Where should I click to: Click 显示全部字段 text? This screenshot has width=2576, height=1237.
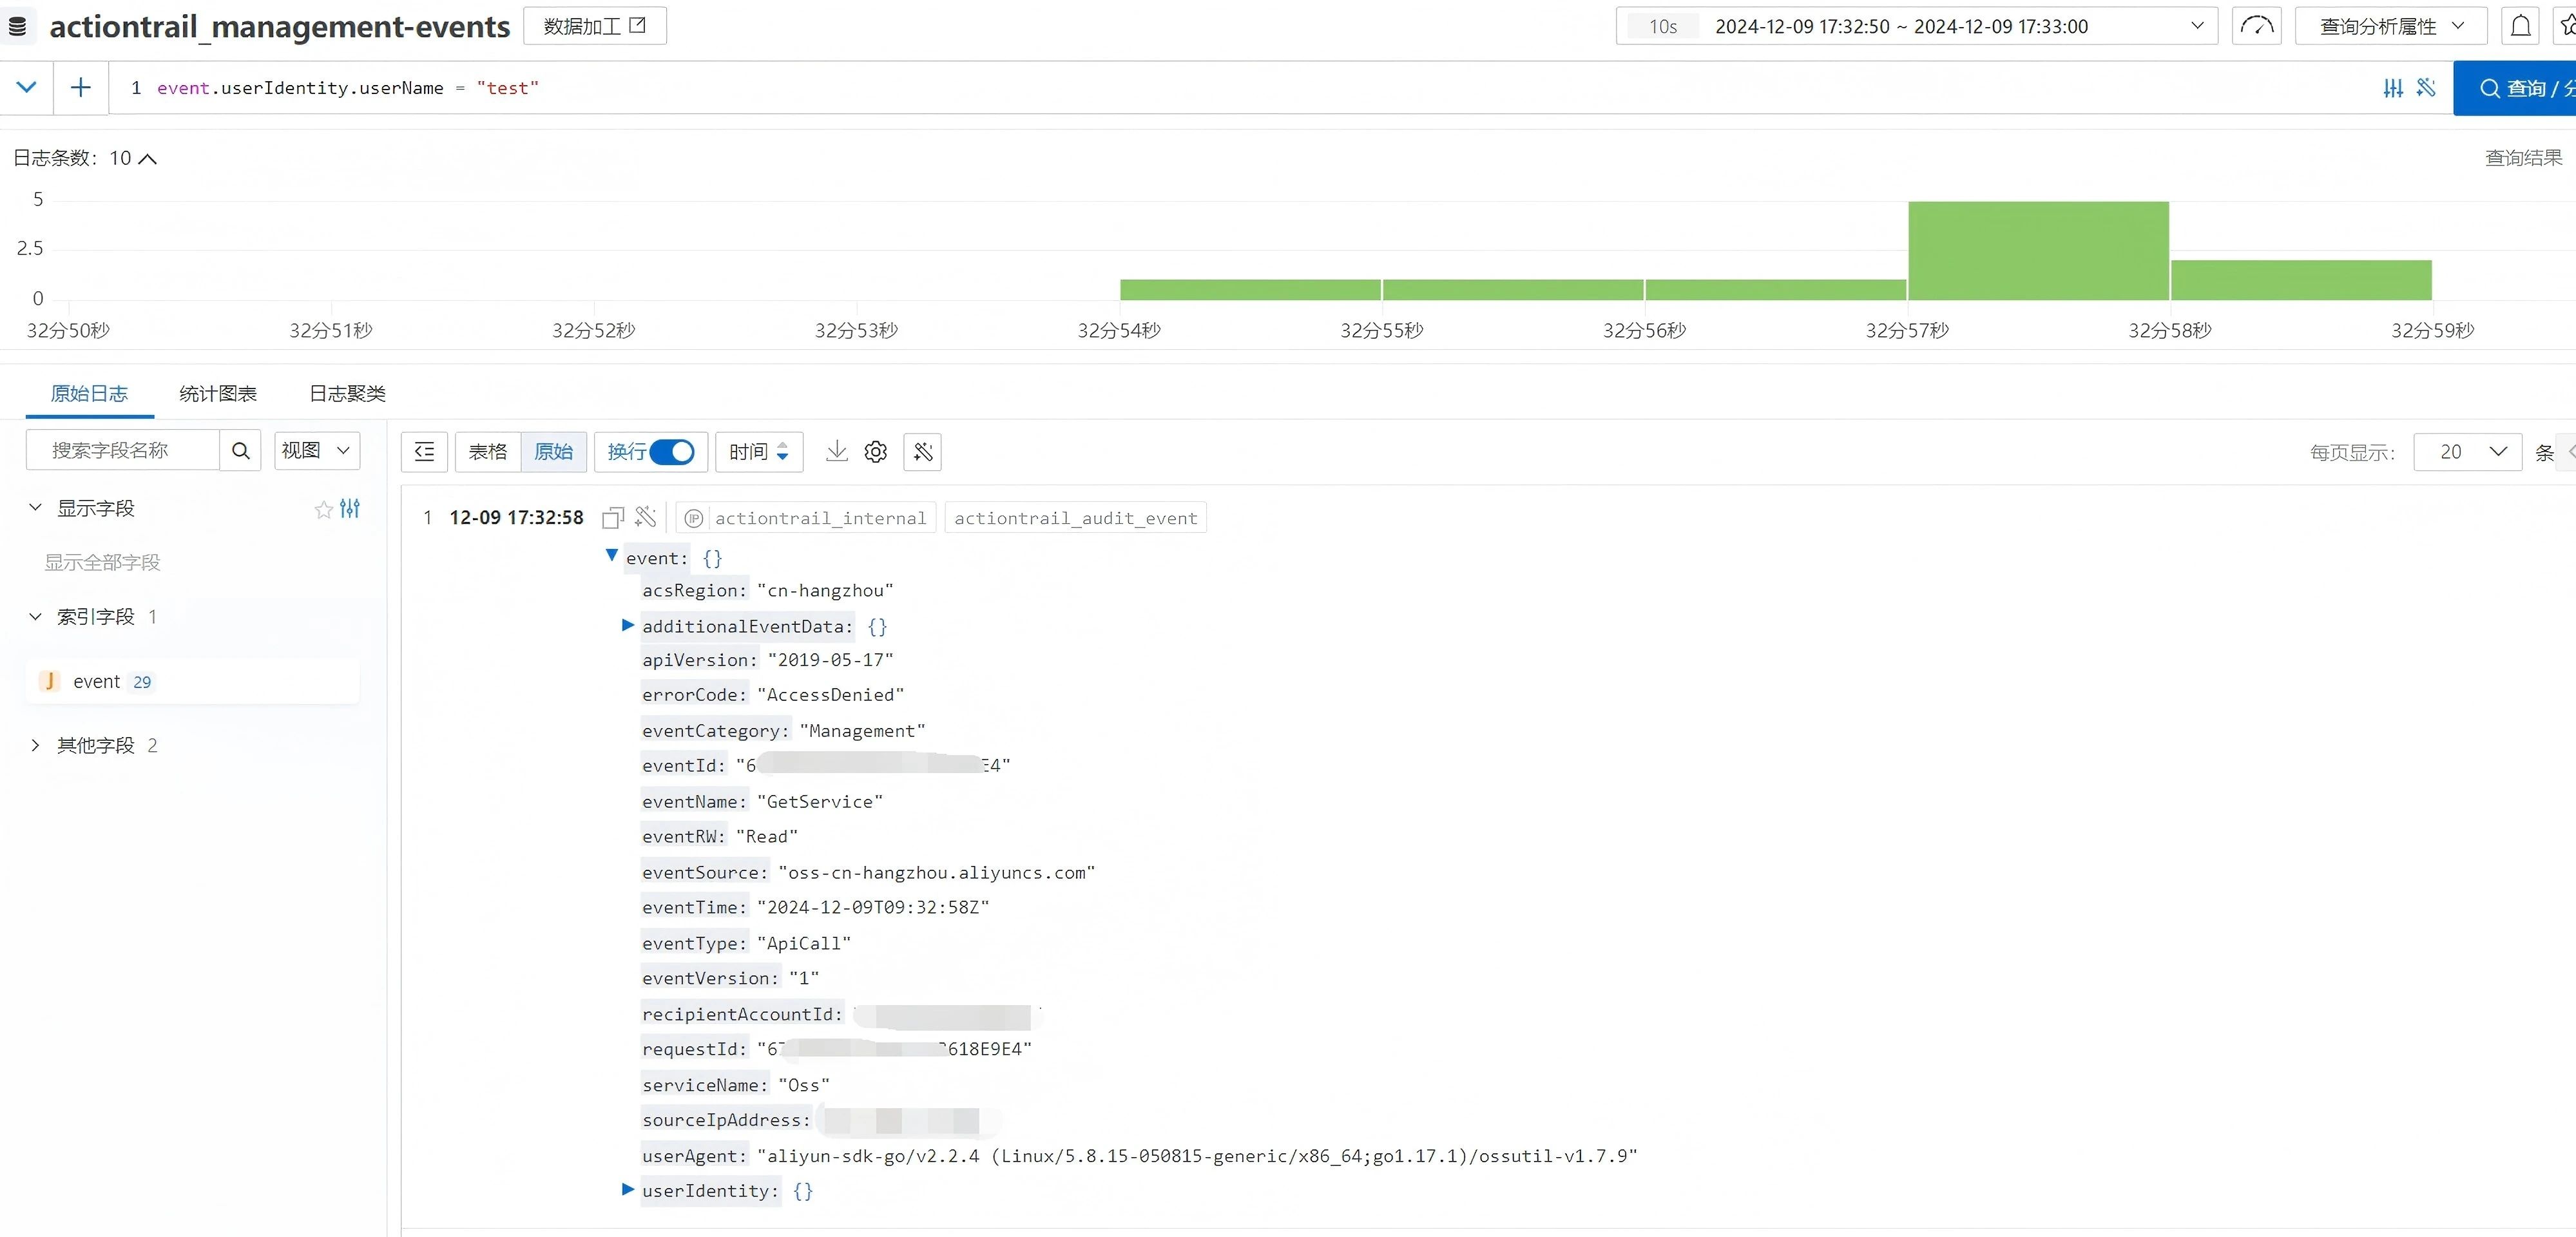click(102, 563)
